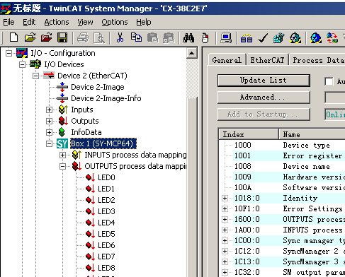
Task: Click the I/O Devices chip icon
Action: (35, 64)
